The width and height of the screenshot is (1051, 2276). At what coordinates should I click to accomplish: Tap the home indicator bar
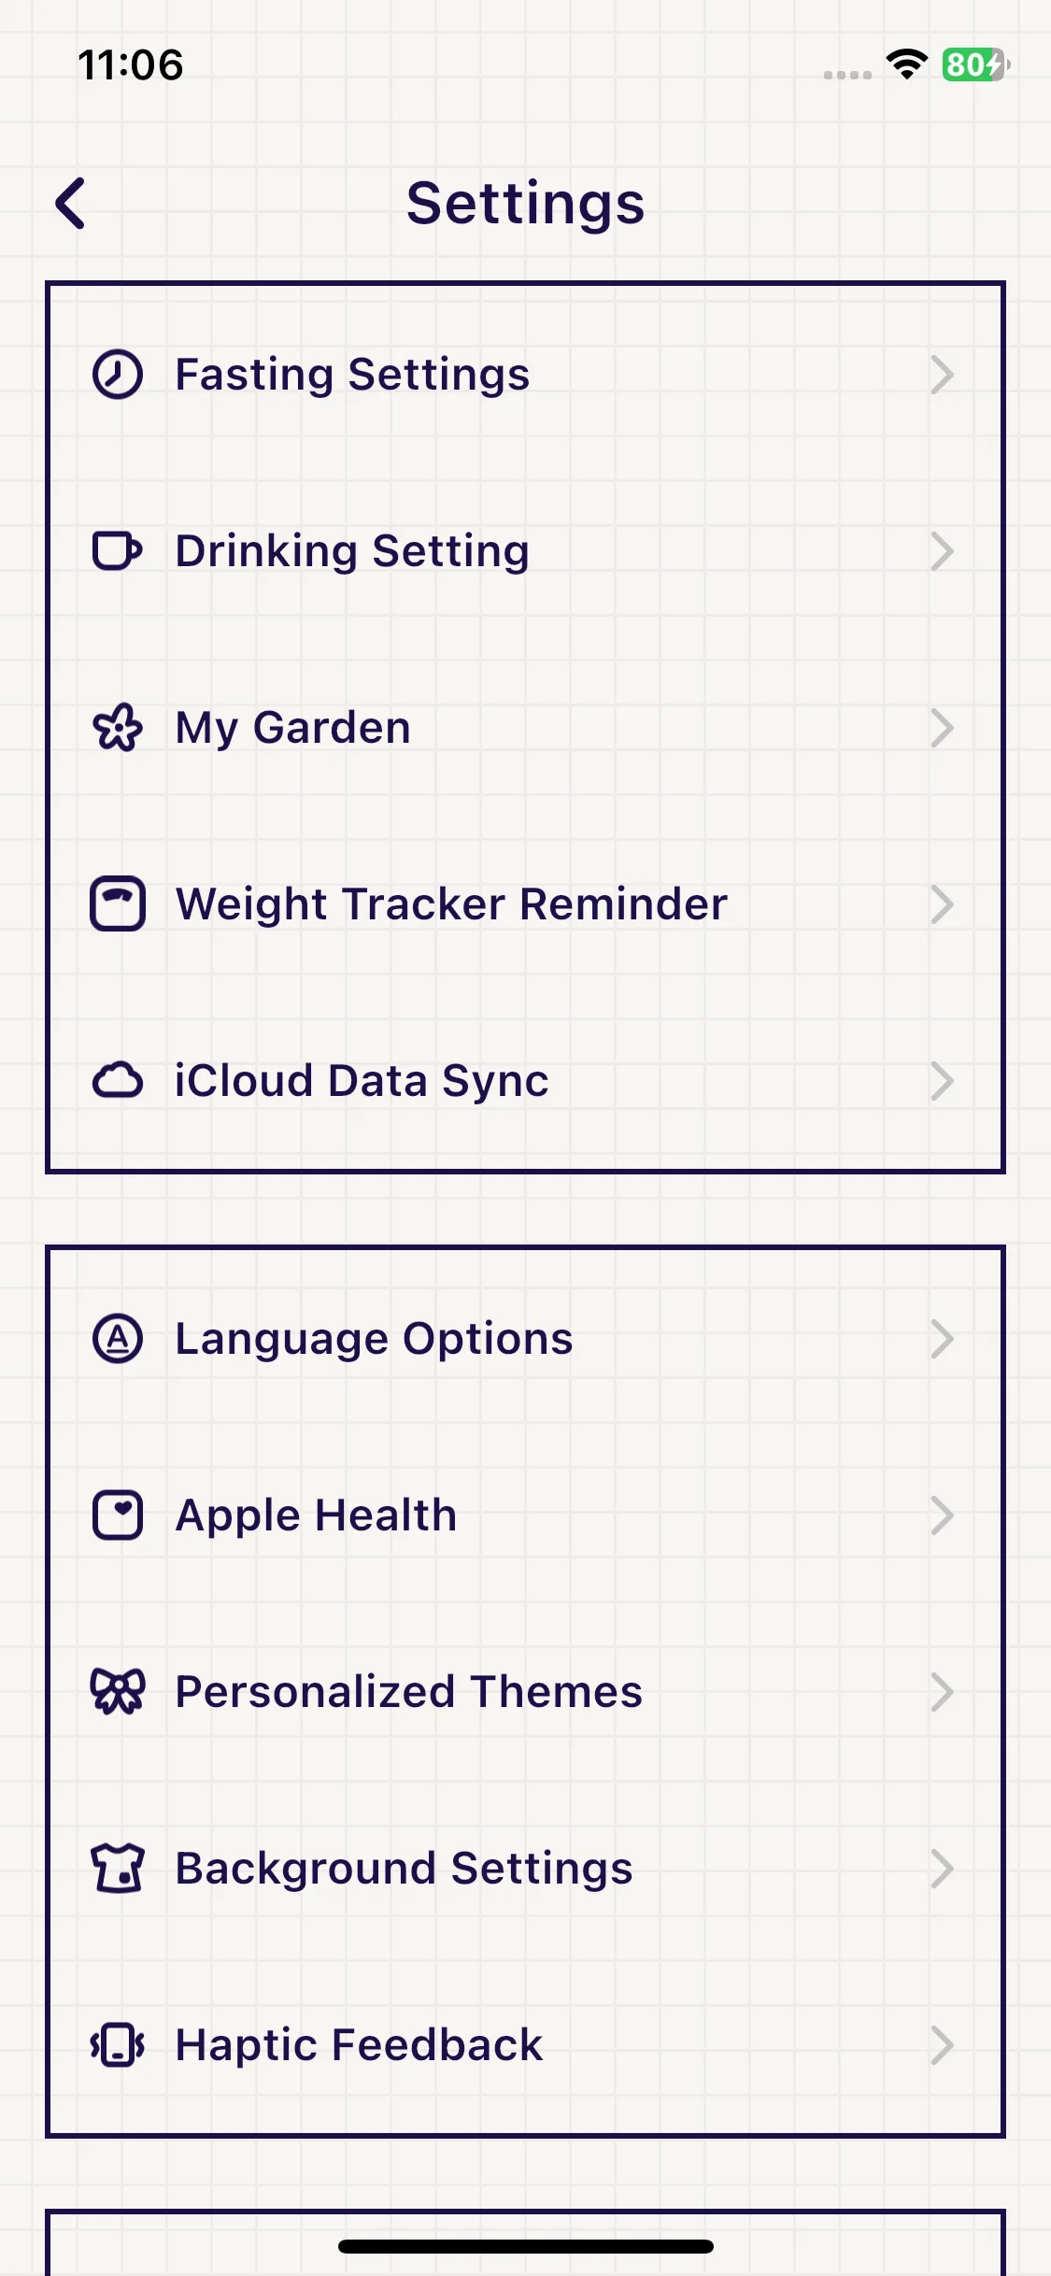(525, 2246)
